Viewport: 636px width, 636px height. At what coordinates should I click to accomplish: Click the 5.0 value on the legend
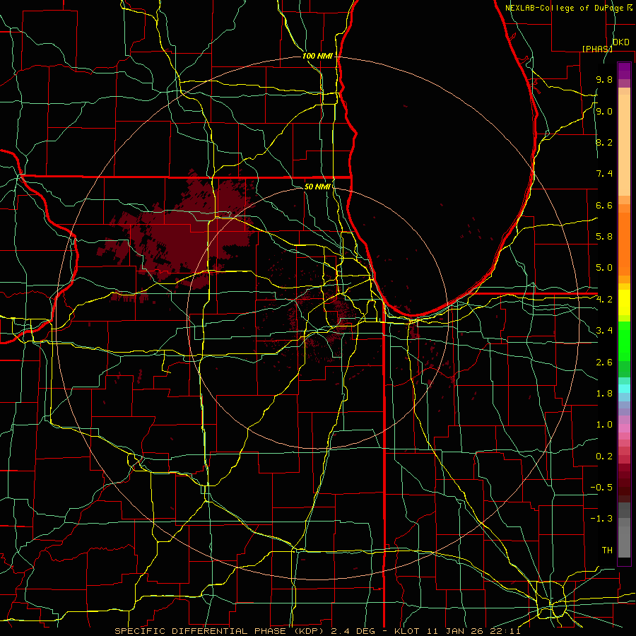pyautogui.click(x=604, y=268)
